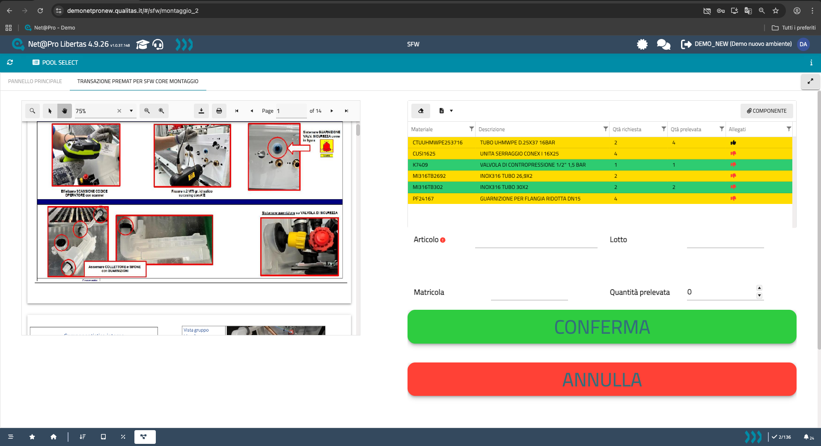
Task: Click the Articolo input field
Action: point(536,241)
